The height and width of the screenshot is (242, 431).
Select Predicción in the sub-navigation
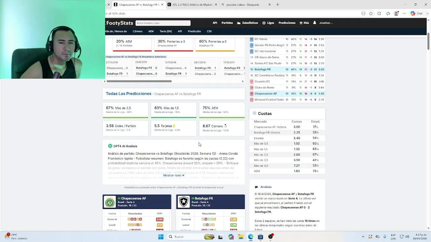[194, 31]
